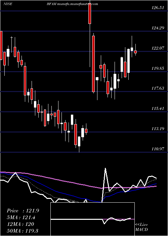Click the 124.29 price axis label
The height and width of the screenshot is (236, 168).
click(158, 28)
